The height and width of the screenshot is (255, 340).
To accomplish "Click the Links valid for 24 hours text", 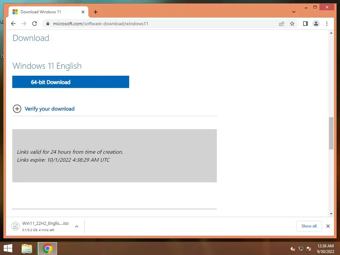I will click(x=70, y=152).
